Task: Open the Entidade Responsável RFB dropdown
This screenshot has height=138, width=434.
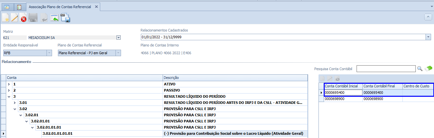Action: tap(49, 53)
